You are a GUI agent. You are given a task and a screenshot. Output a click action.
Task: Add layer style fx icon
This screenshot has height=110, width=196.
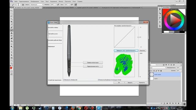tap(164, 103)
